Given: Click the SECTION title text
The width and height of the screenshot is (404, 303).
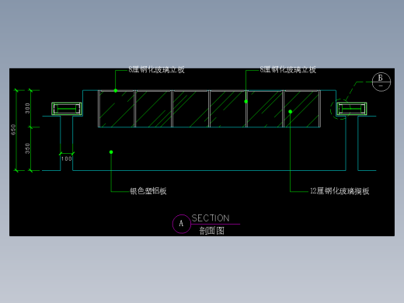Looking at the screenshot, I should click(211, 218).
